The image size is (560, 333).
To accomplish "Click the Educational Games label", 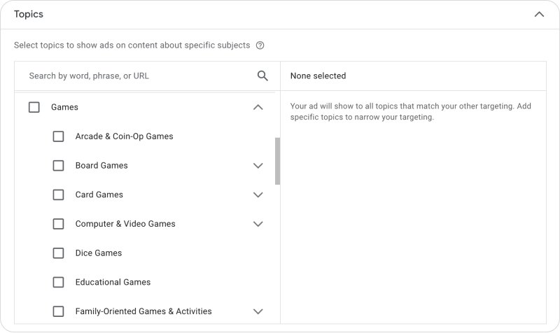I will (x=113, y=283).
